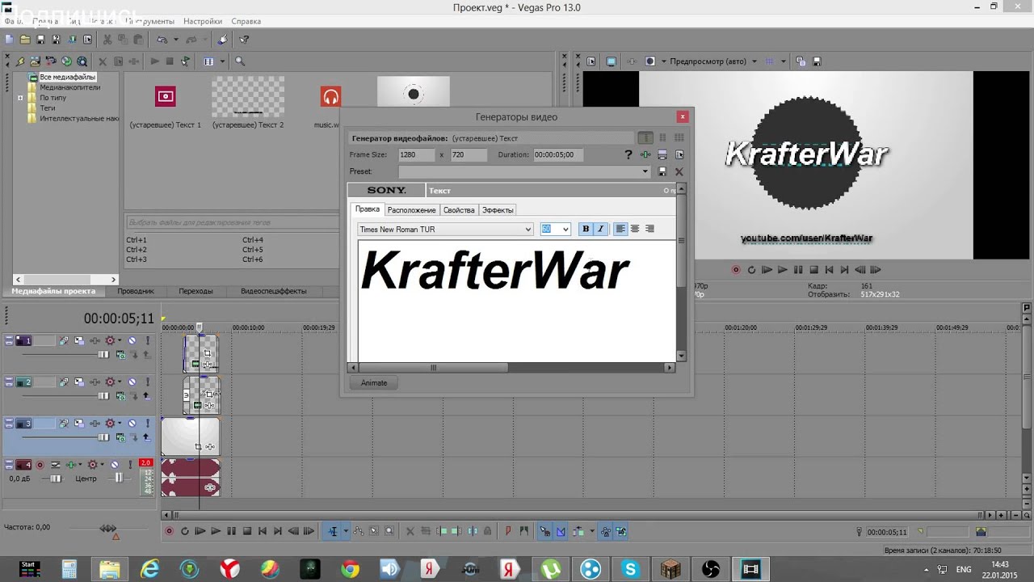Click the timeline Record button
The image size is (1034, 582).
[x=169, y=531]
